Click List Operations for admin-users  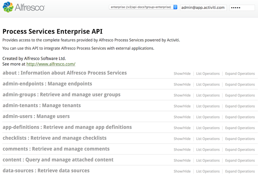[x=208, y=117]
